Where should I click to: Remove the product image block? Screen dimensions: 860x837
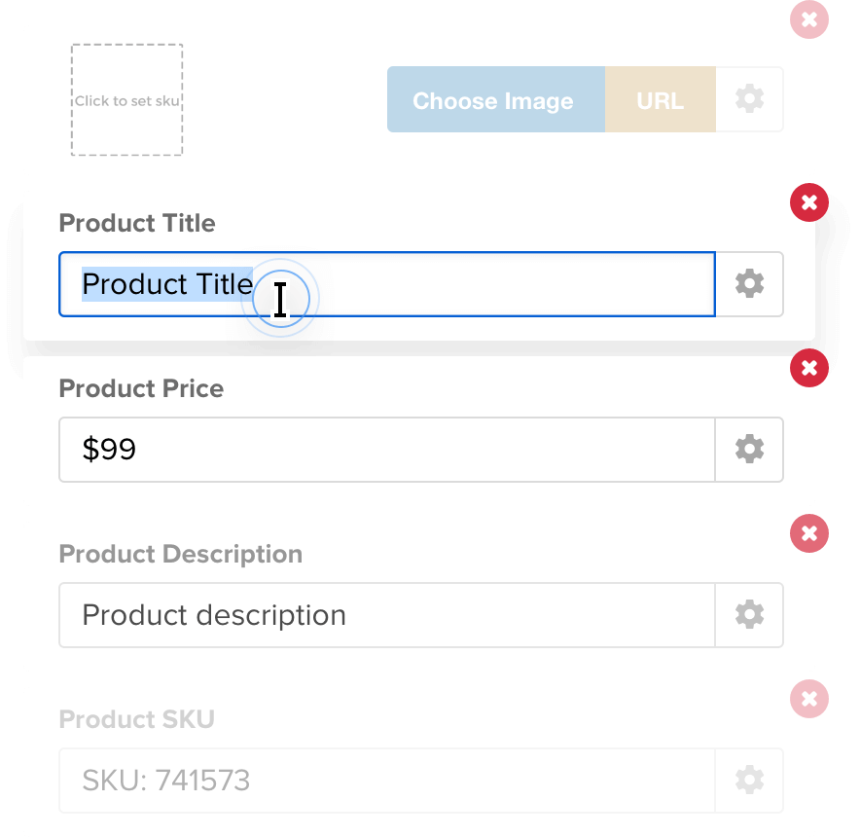[x=809, y=19]
